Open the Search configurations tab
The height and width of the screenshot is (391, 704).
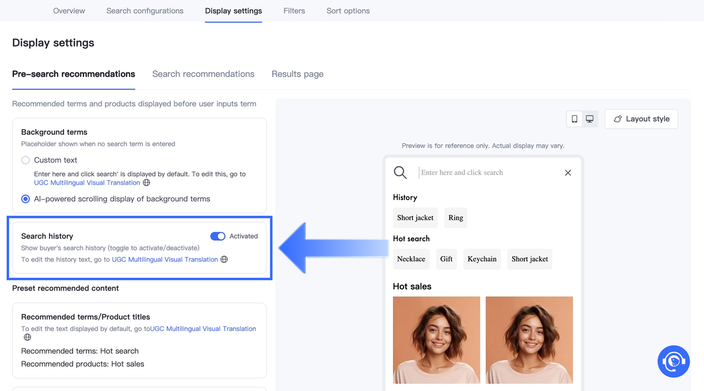(145, 11)
